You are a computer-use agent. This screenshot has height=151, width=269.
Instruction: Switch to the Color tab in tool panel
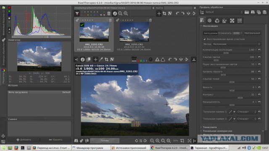217,21
